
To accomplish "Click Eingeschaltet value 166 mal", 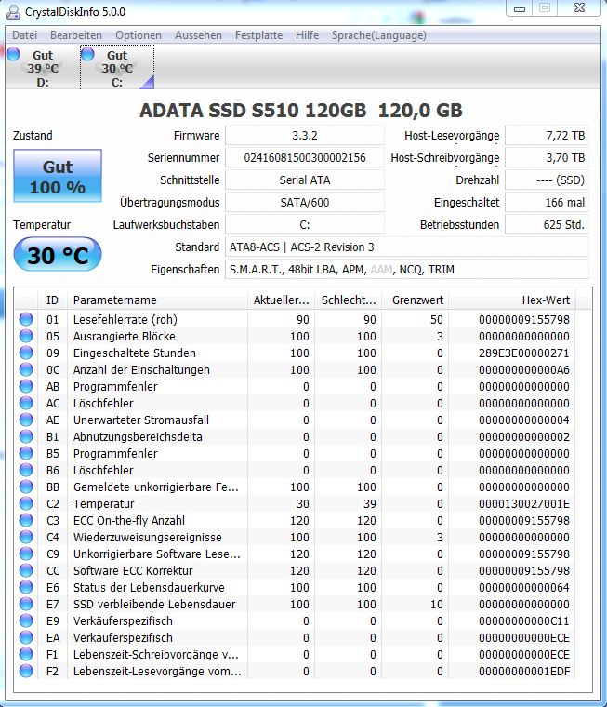I will pyautogui.click(x=547, y=203).
